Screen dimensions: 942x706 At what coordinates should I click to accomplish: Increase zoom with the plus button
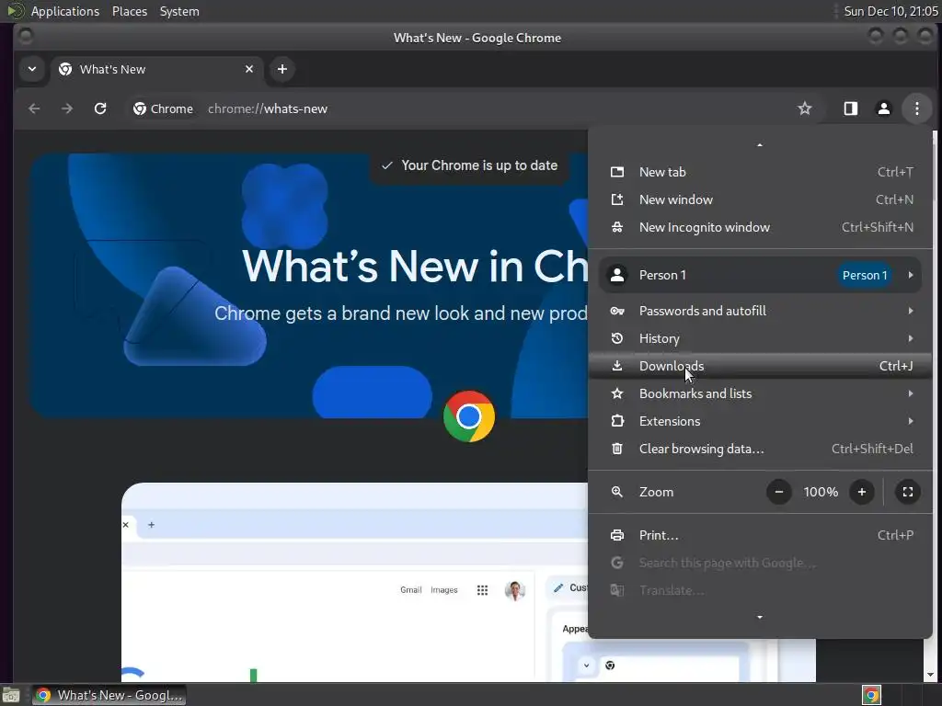point(861,493)
